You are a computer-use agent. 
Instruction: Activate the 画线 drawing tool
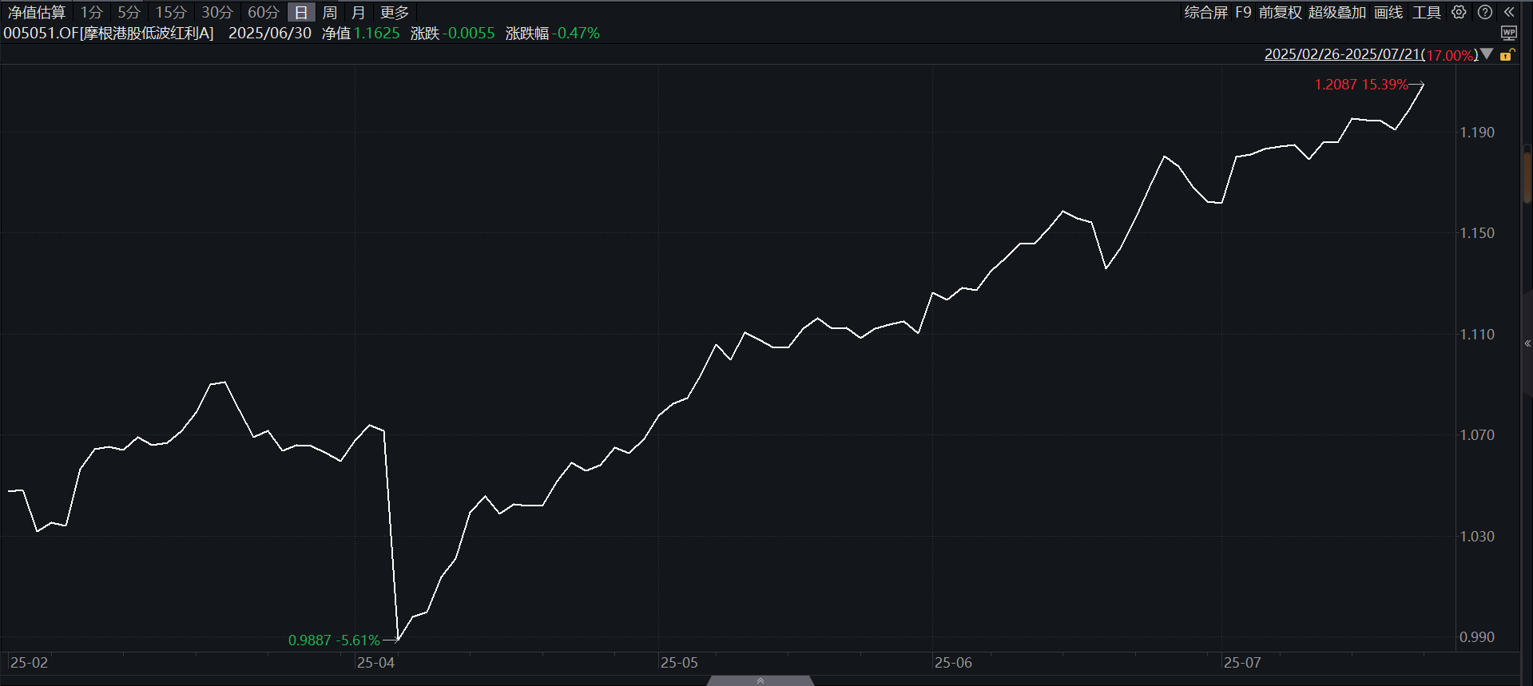[x=1388, y=12]
